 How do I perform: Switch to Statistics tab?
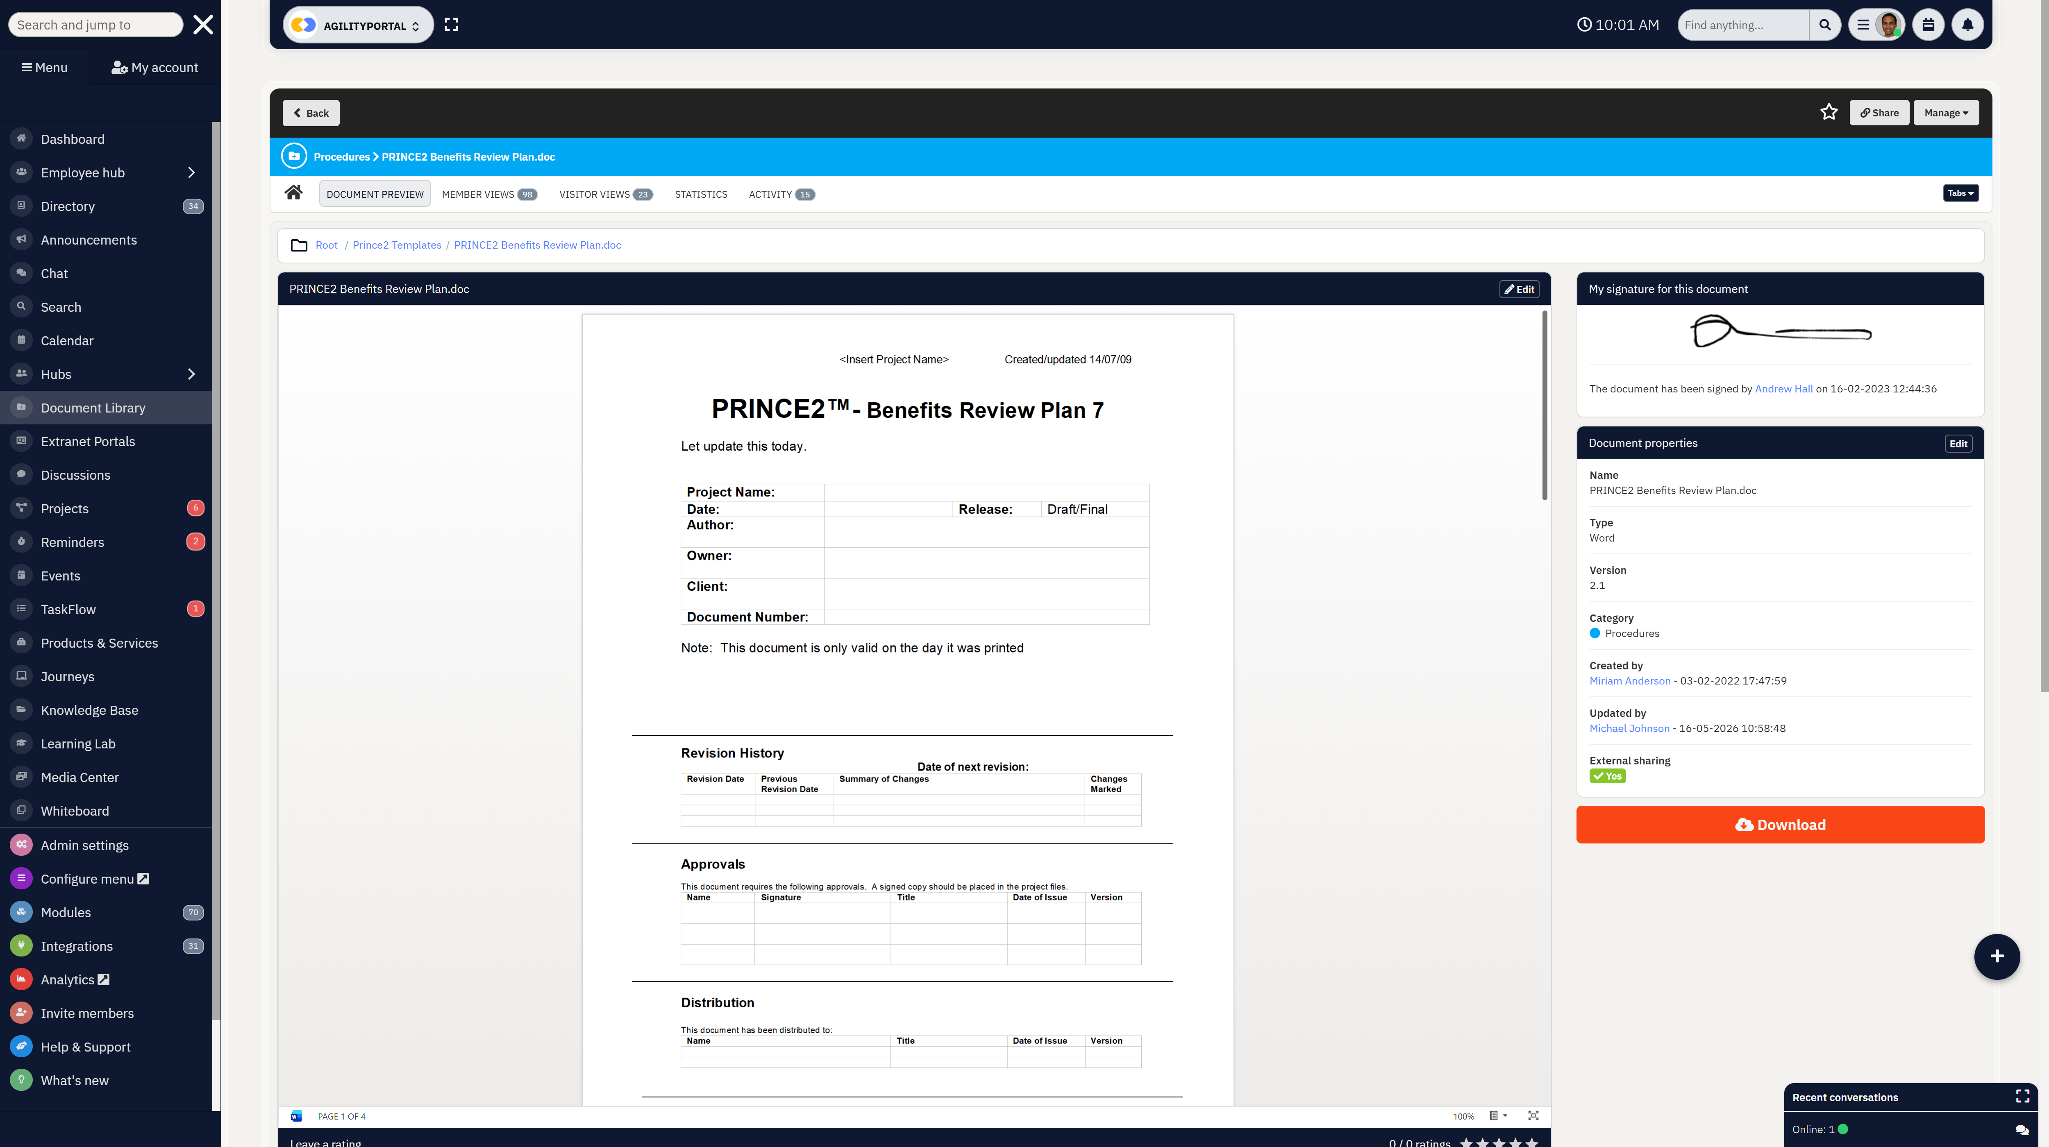point(701,194)
